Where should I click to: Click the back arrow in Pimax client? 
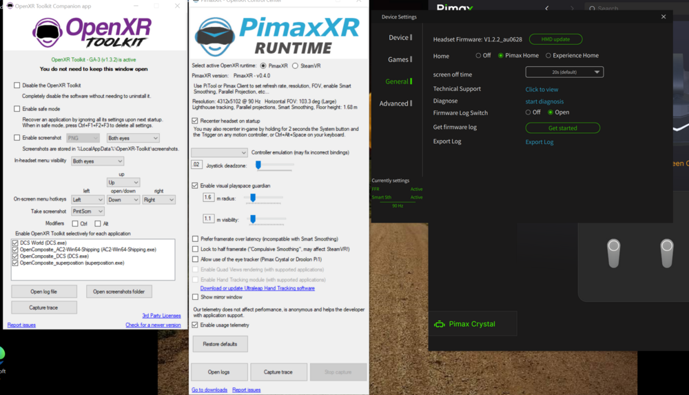pyautogui.click(x=546, y=8)
